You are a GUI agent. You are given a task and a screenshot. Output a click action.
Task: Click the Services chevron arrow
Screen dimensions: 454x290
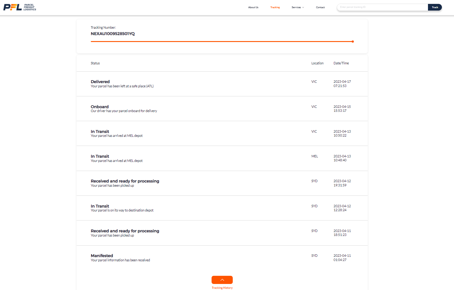pyautogui.click(x=303, y=8)
